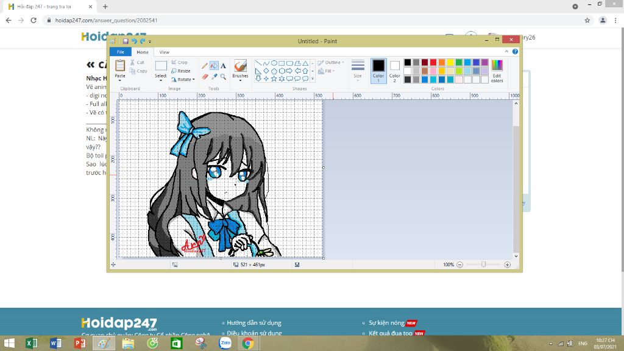624x351 pixels.
Task: Click the zoom in plus button
Action: coord(507,264)
